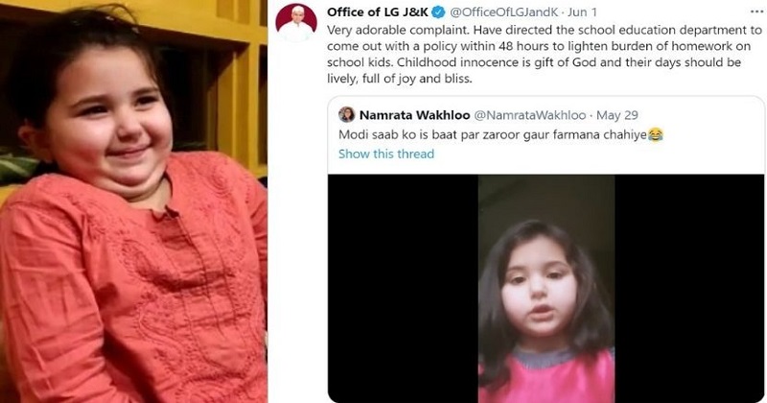
Task: Click the black bar left of the video
Action: (403, 289)
